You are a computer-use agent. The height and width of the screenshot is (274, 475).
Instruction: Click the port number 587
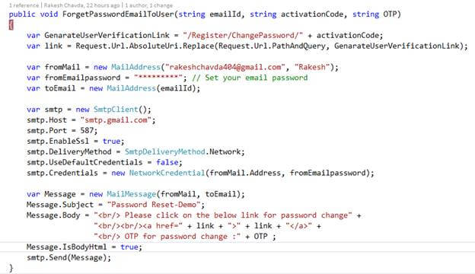point(87,131)
